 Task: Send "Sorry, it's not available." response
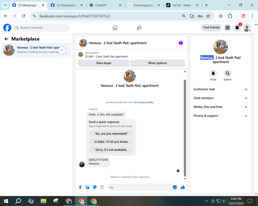[111, 150]
